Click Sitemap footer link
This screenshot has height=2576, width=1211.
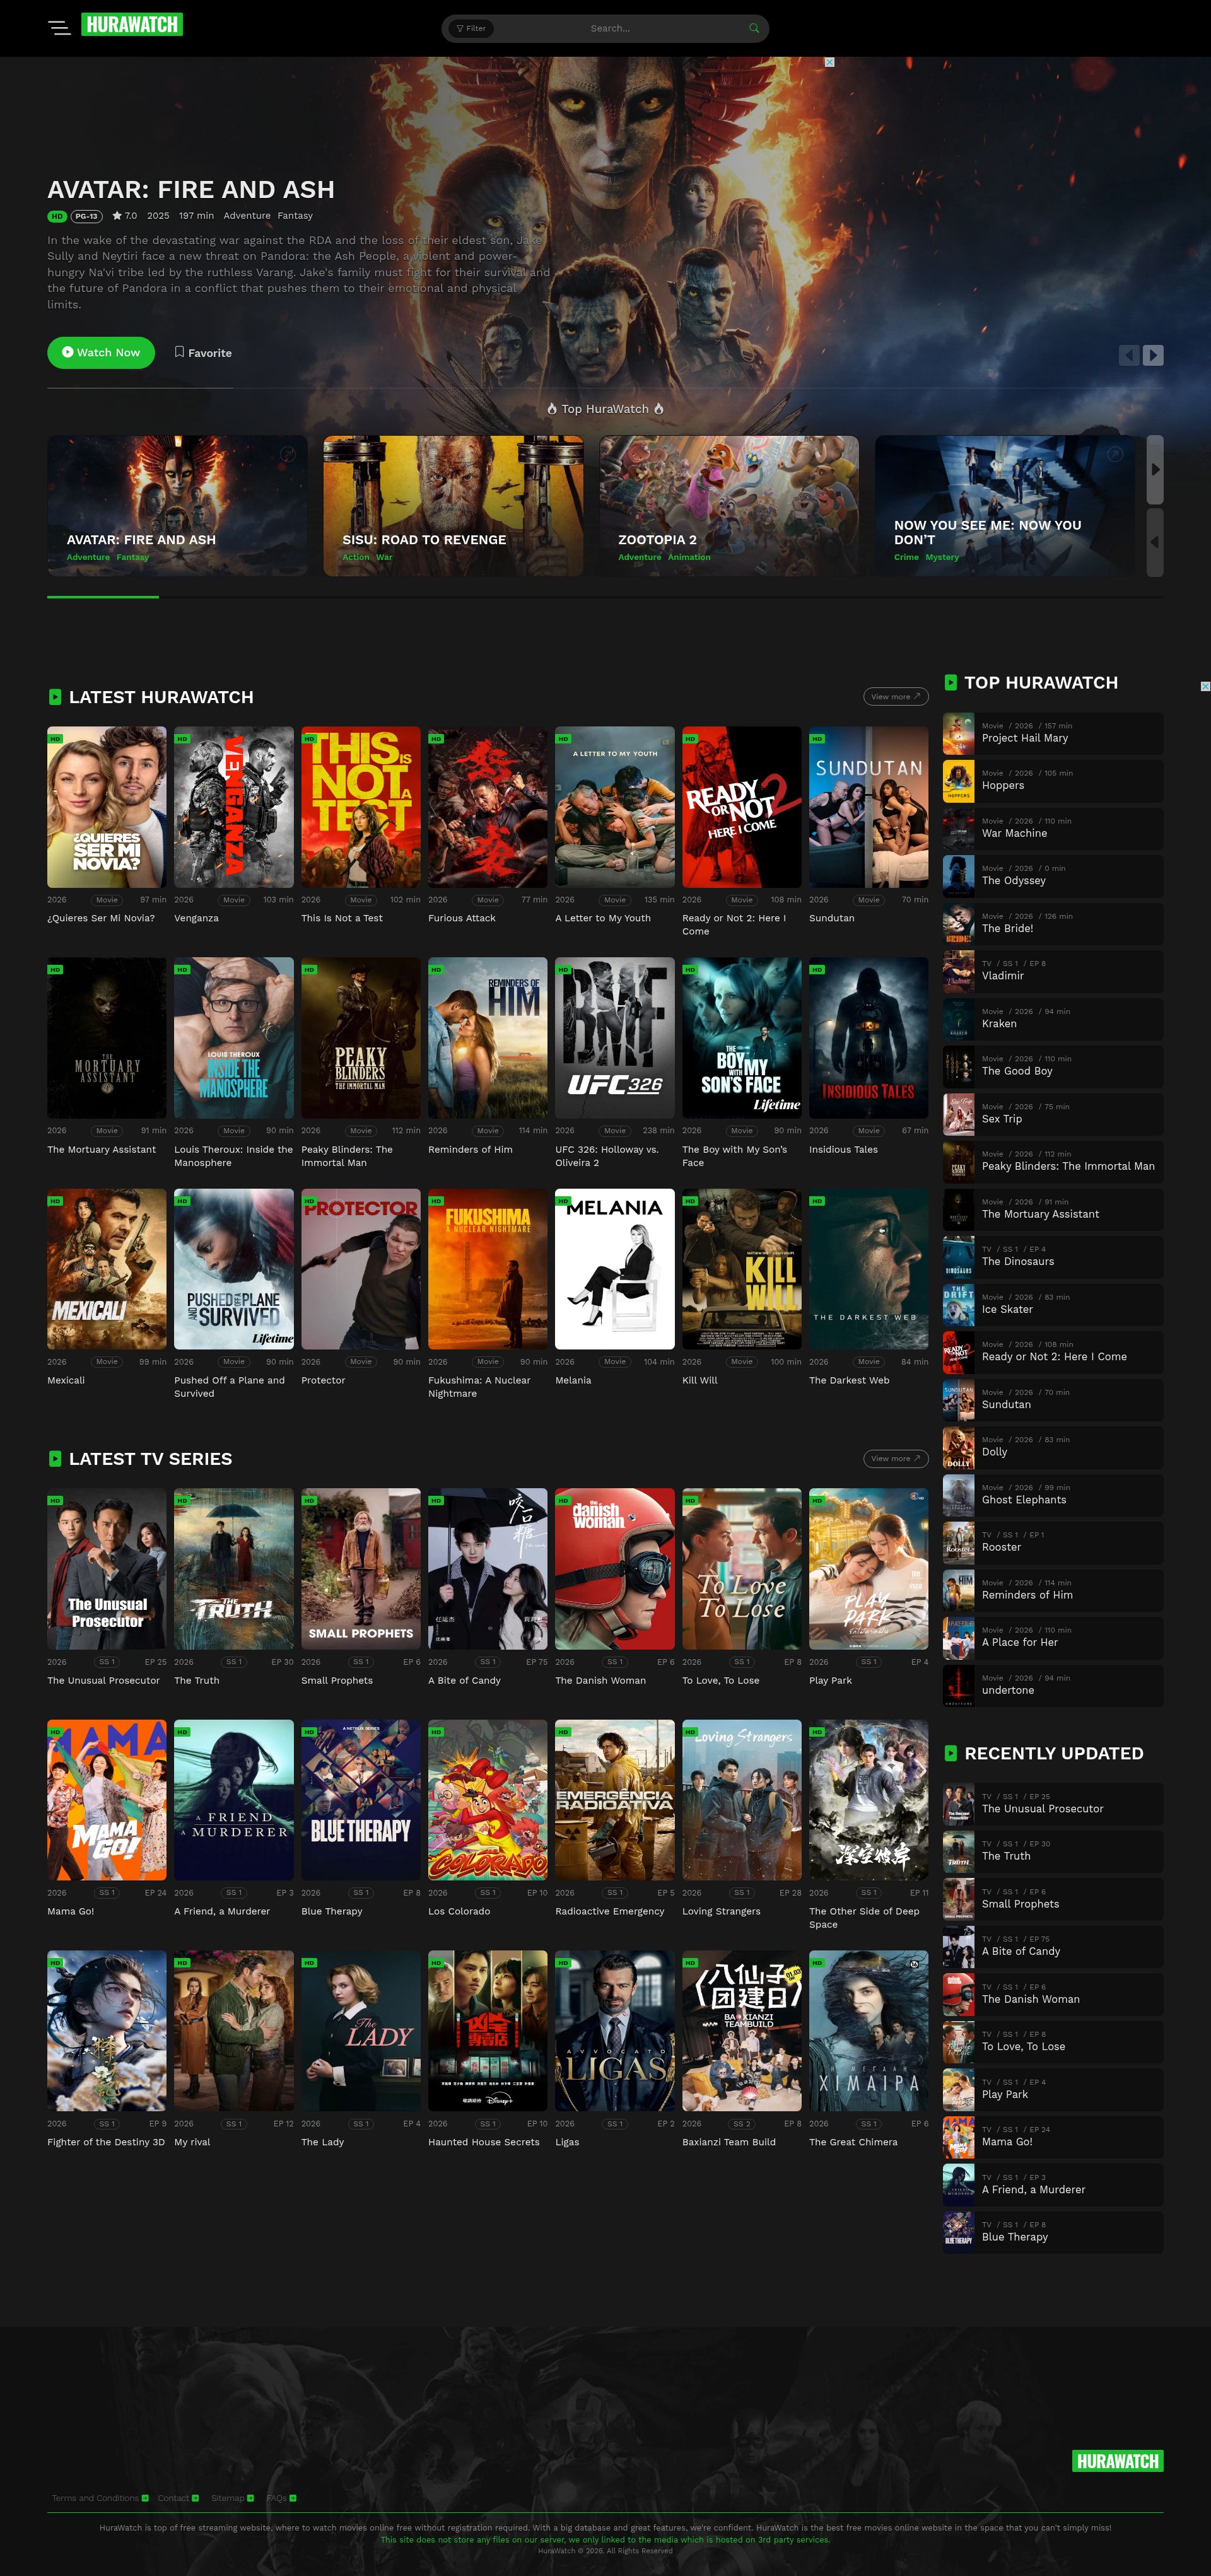pyautogui.click(x=232, y=2498)
